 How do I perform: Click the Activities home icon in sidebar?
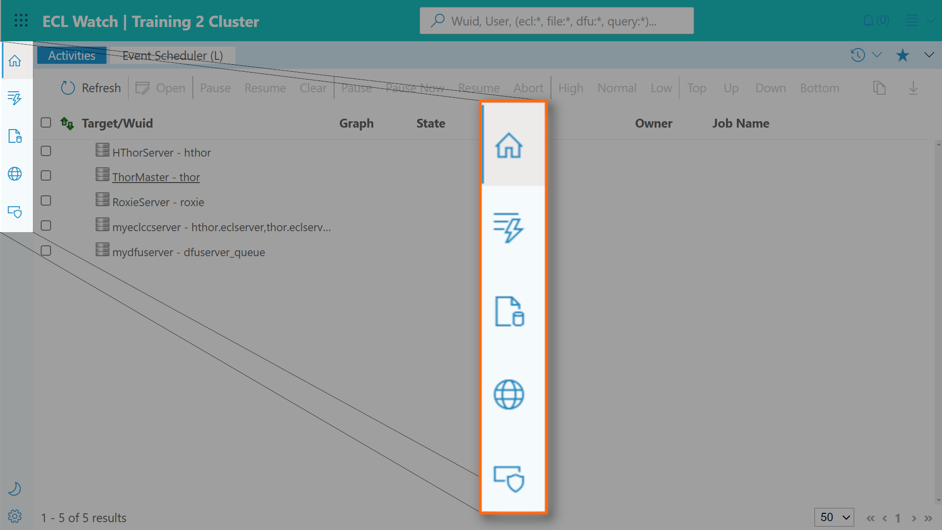tap(15, 60)
